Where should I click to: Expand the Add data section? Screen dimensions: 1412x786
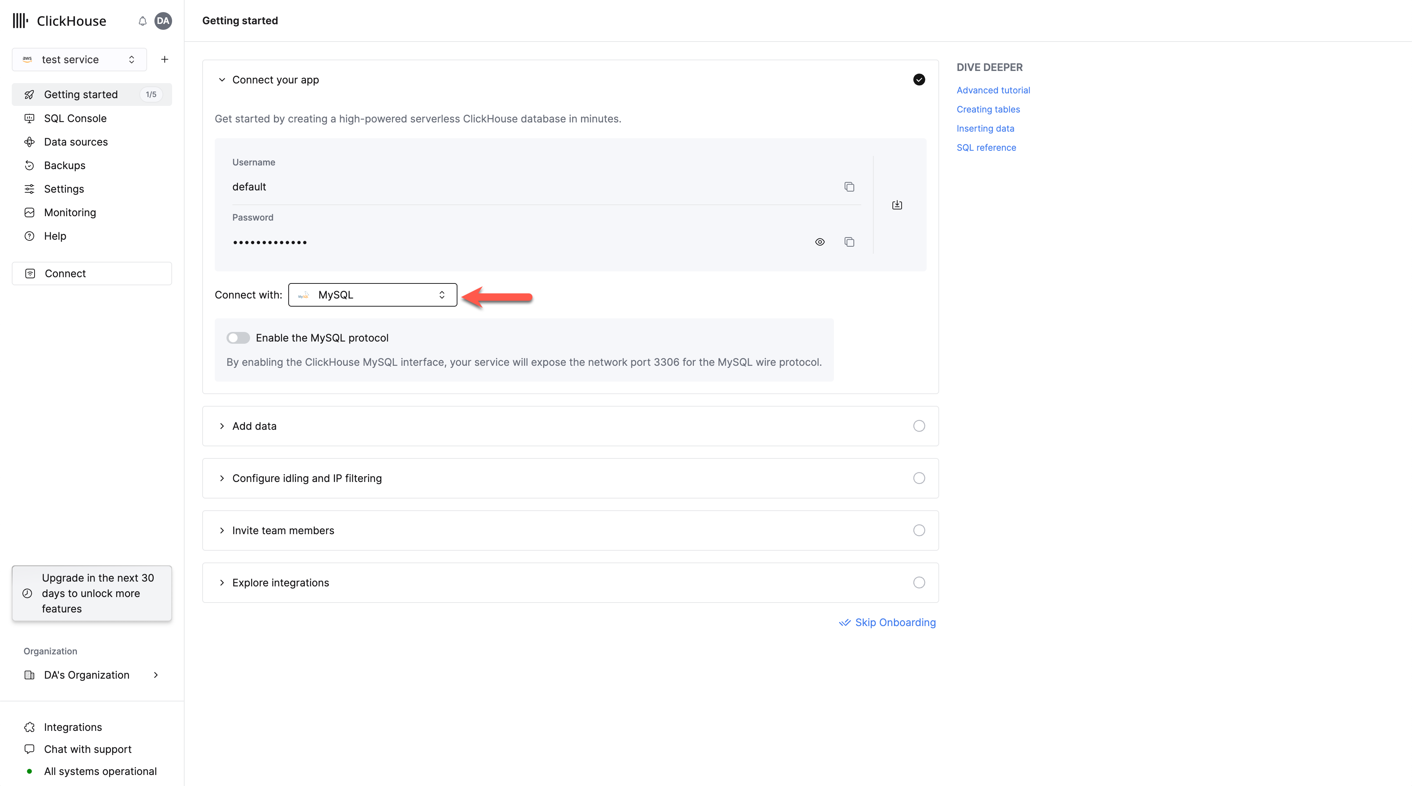(254, 426)
